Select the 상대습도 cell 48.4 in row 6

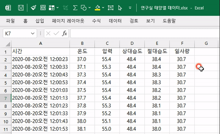(132, 90)
